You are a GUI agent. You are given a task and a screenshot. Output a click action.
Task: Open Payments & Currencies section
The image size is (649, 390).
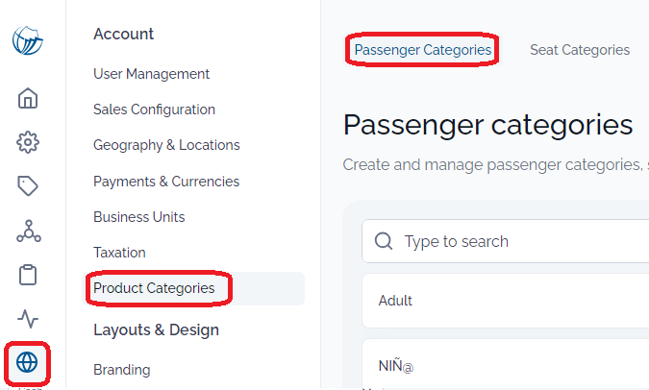coord(166,182)
